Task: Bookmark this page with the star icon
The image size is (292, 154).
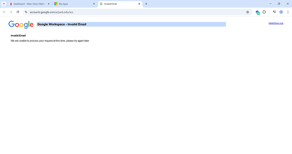Action: (248, 12)
